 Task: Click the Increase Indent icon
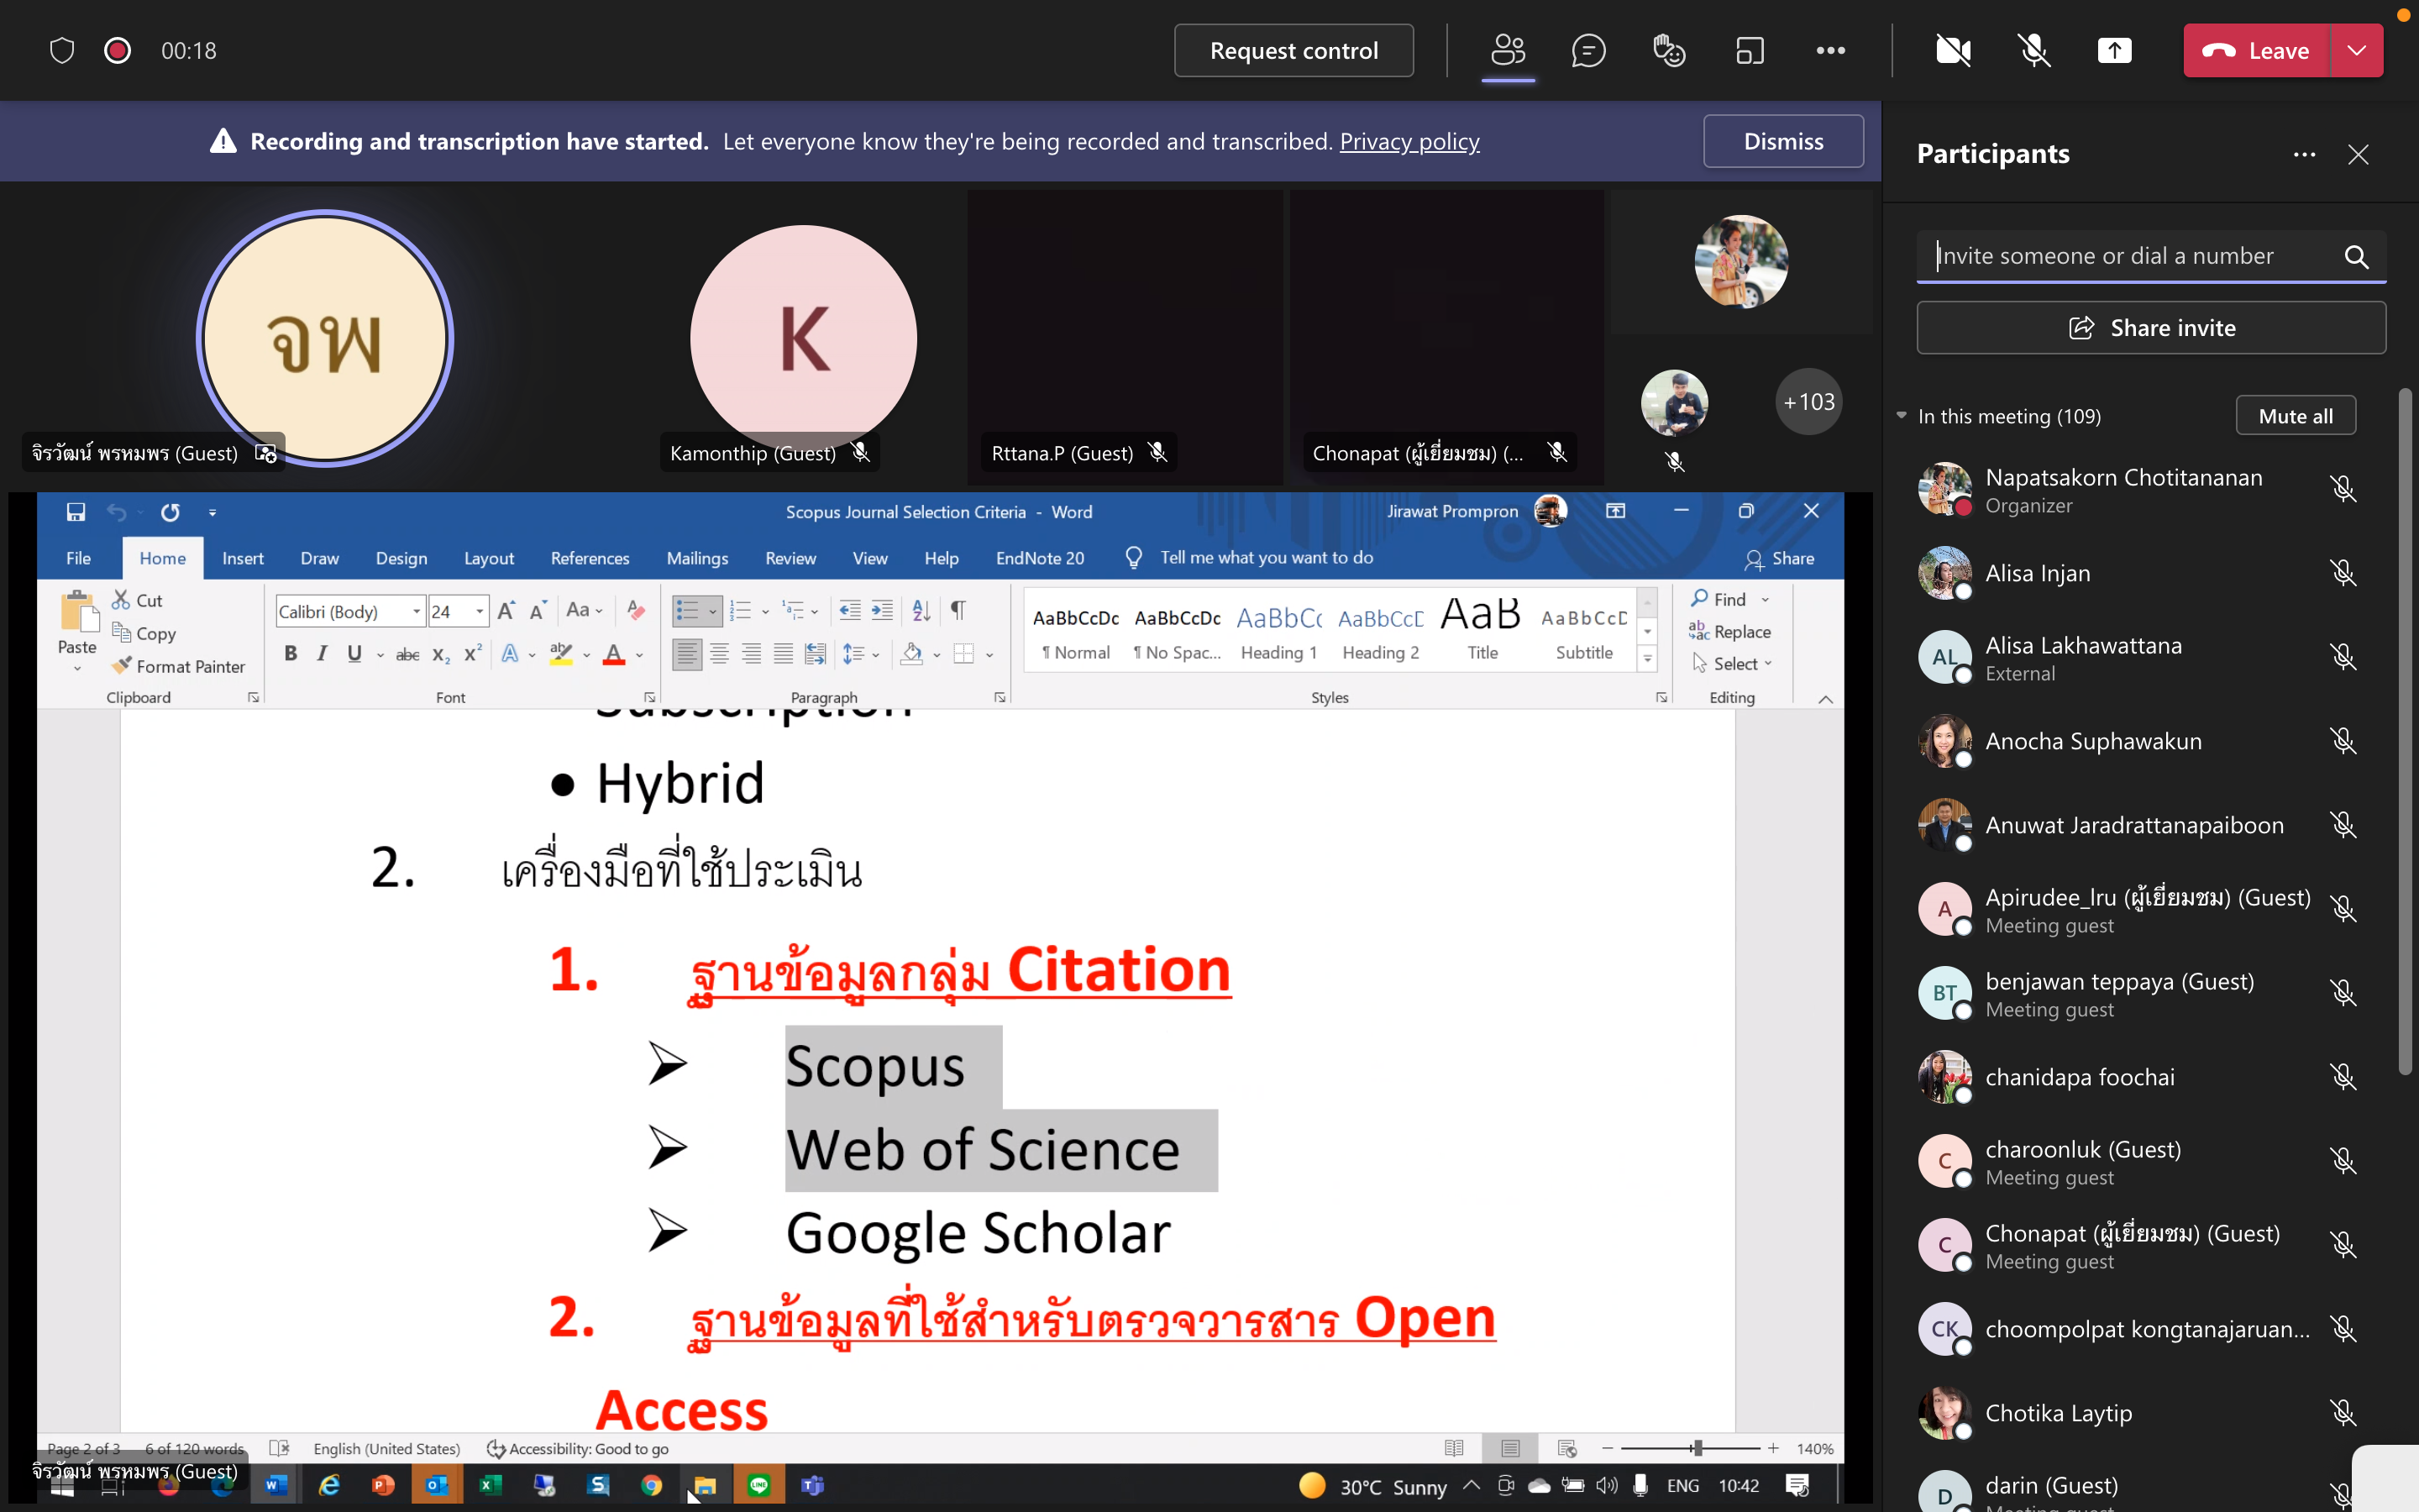tap(883, 610)
